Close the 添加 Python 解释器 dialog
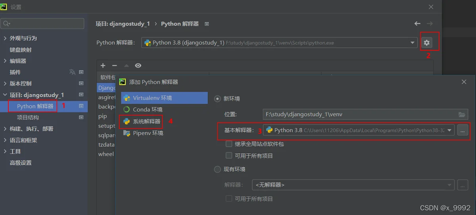The width and height of the screenshot is (476, 215). click(464, 82)
